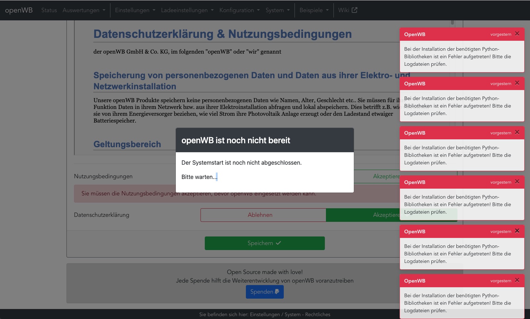This screenshot has width=530, height=319.
Task: Click the 'der openWB GmbH & Co. KG' line
Action: 187,52
